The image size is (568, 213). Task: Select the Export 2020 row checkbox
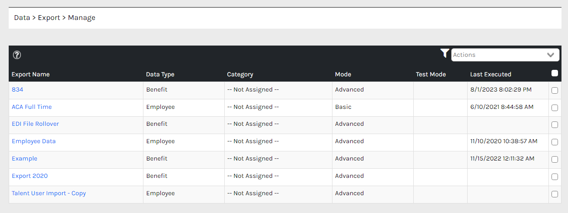click(x=555, y=177)
